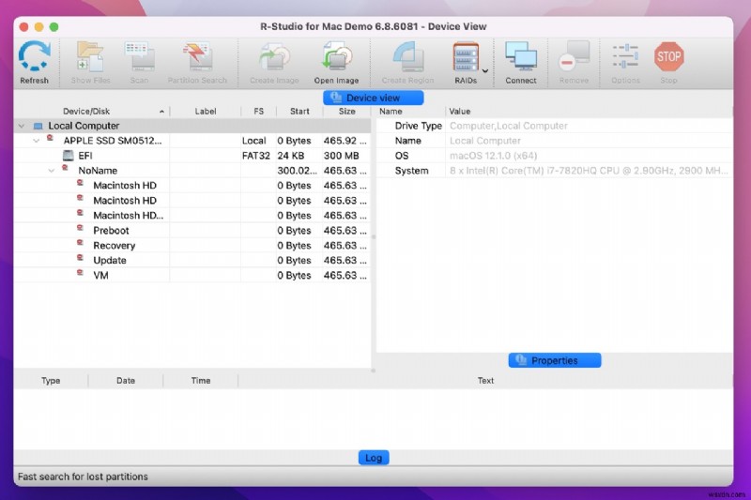Click the Scan toolbar icon
This screenshot has height=500, width=751.
[139, 57]
